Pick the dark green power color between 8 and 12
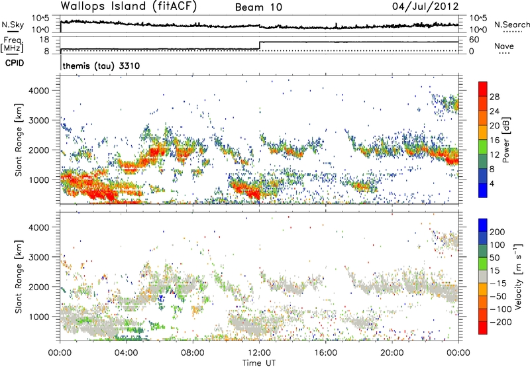Image resolution: width=530 pixels, height=367 pixels. click(483, 161)
